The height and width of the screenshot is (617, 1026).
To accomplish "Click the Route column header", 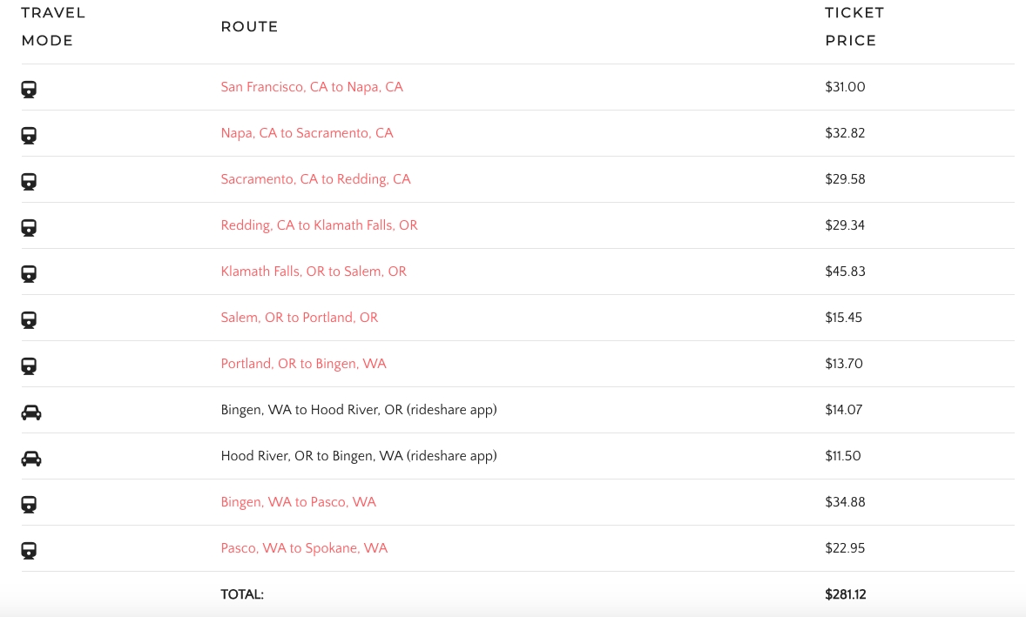I will click(x=249, y=27).
